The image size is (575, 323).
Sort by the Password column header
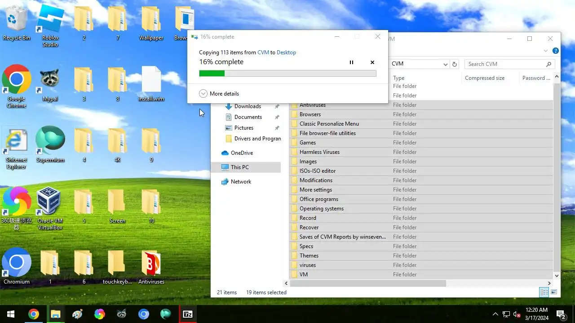pyautogui.click(x=536, y=78)
